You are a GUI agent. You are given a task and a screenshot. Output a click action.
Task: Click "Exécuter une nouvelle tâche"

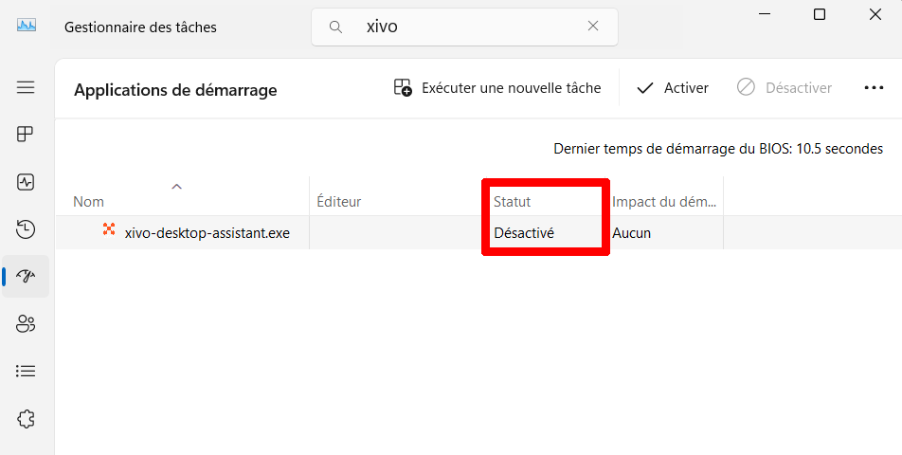pyautogui.click(x=497, y=88)
